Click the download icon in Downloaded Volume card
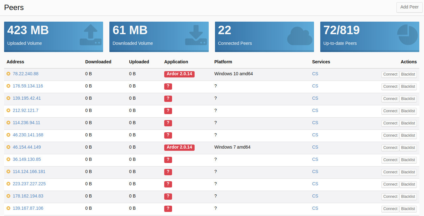Image resolution: width=424 pixels, height=216 pixels. point(196,35)
